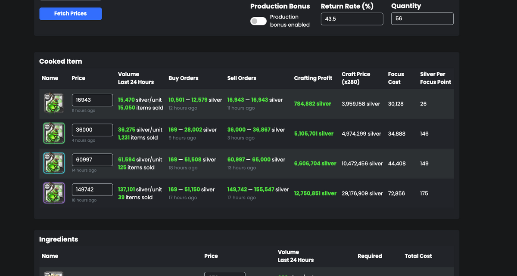Click the item icon priced at 16943
The image size is (517, 276).
coord(54,103)
